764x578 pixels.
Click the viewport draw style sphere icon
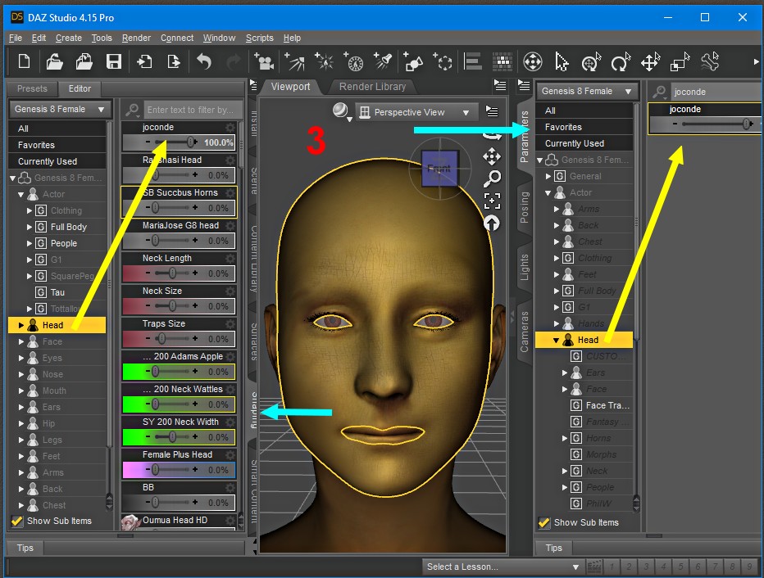click(340, 111)
